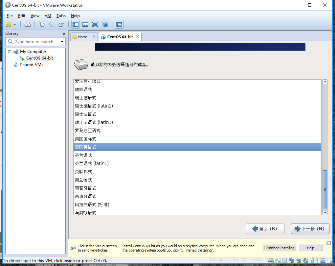Viewport: 335px width, 266px height.
Task: Click the keyboard list scrollbar thumb
Action: point(325,190)
